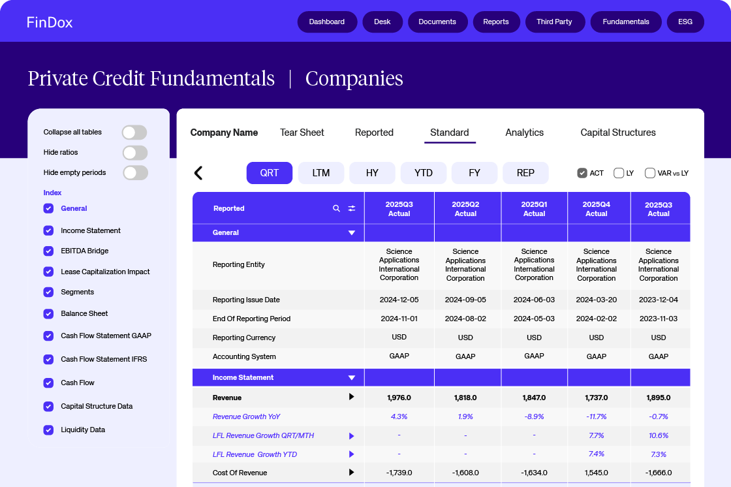Switch to the Analytics tab
This screenshot has width=731, height=487.
[524, 133]
